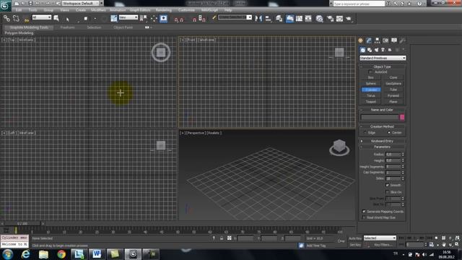Viewport: 462px width, 260px height.
Task: Open the Curve Editor
Action: coord(299,19)
